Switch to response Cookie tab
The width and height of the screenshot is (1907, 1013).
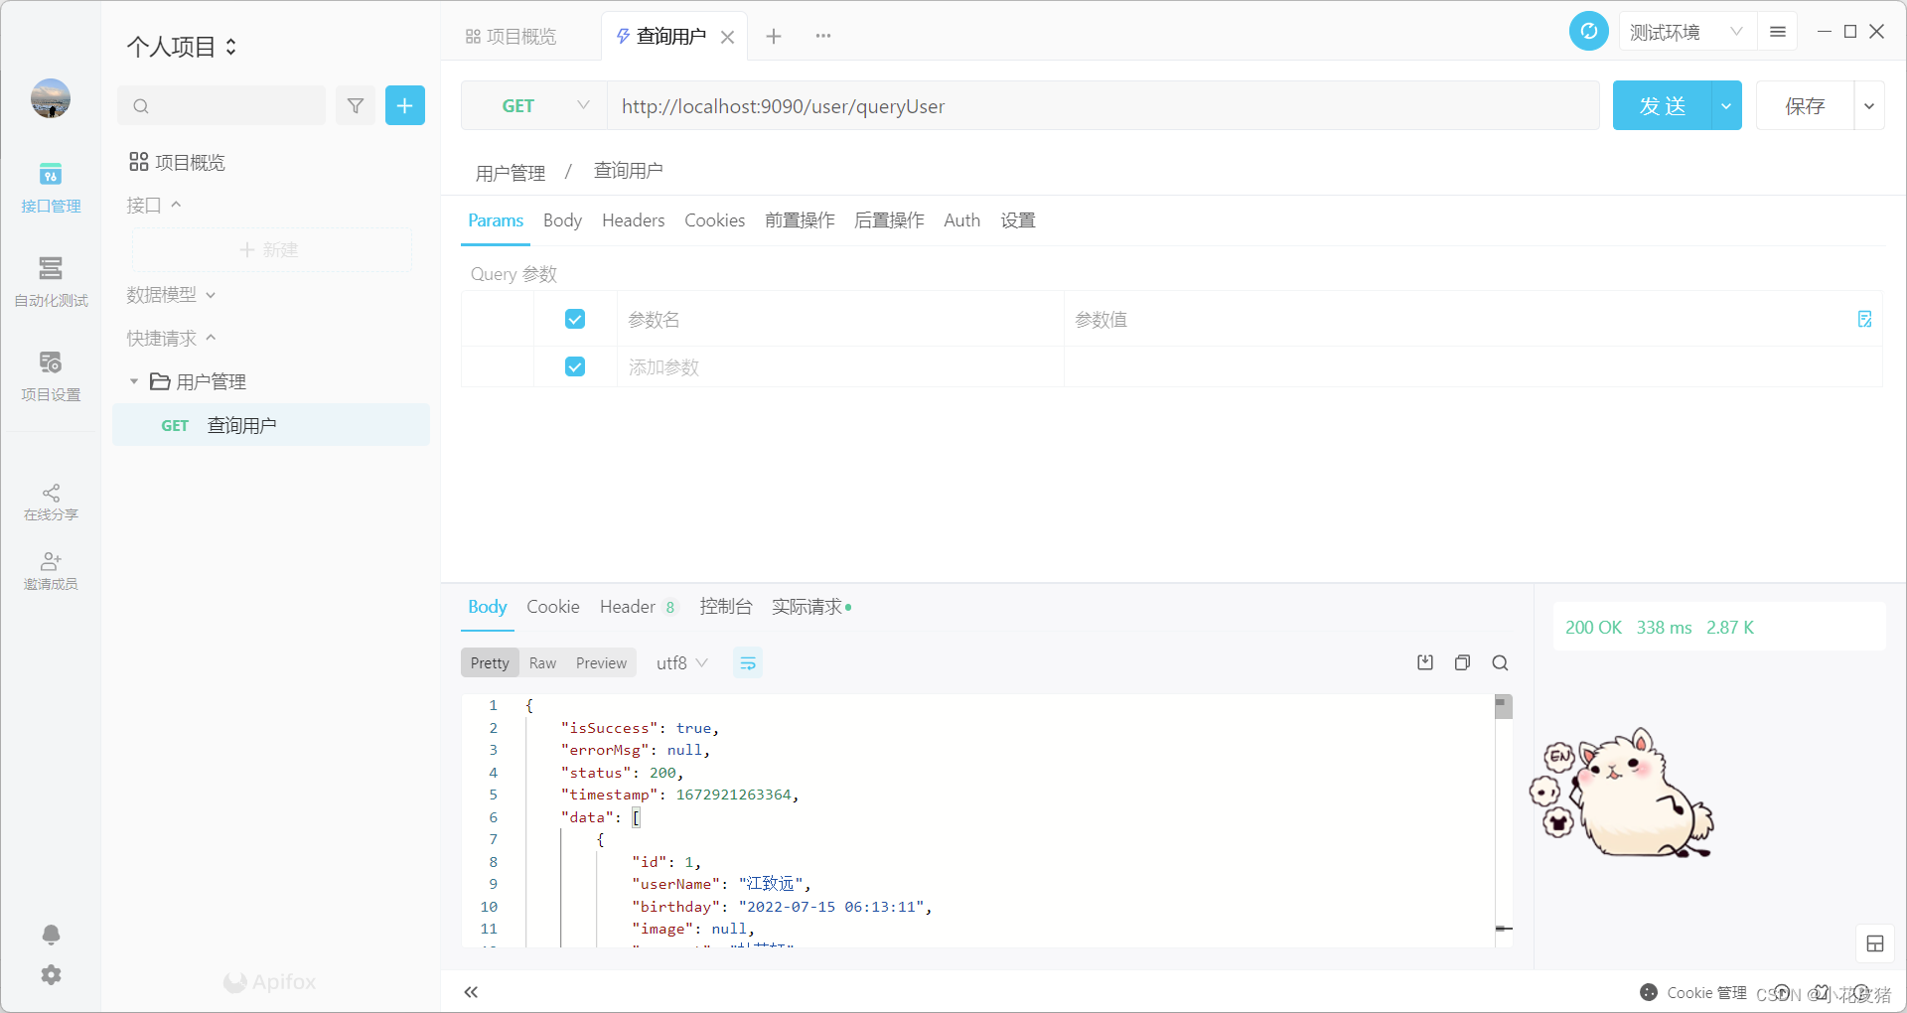pyautogui.click(x=552, y=607)
